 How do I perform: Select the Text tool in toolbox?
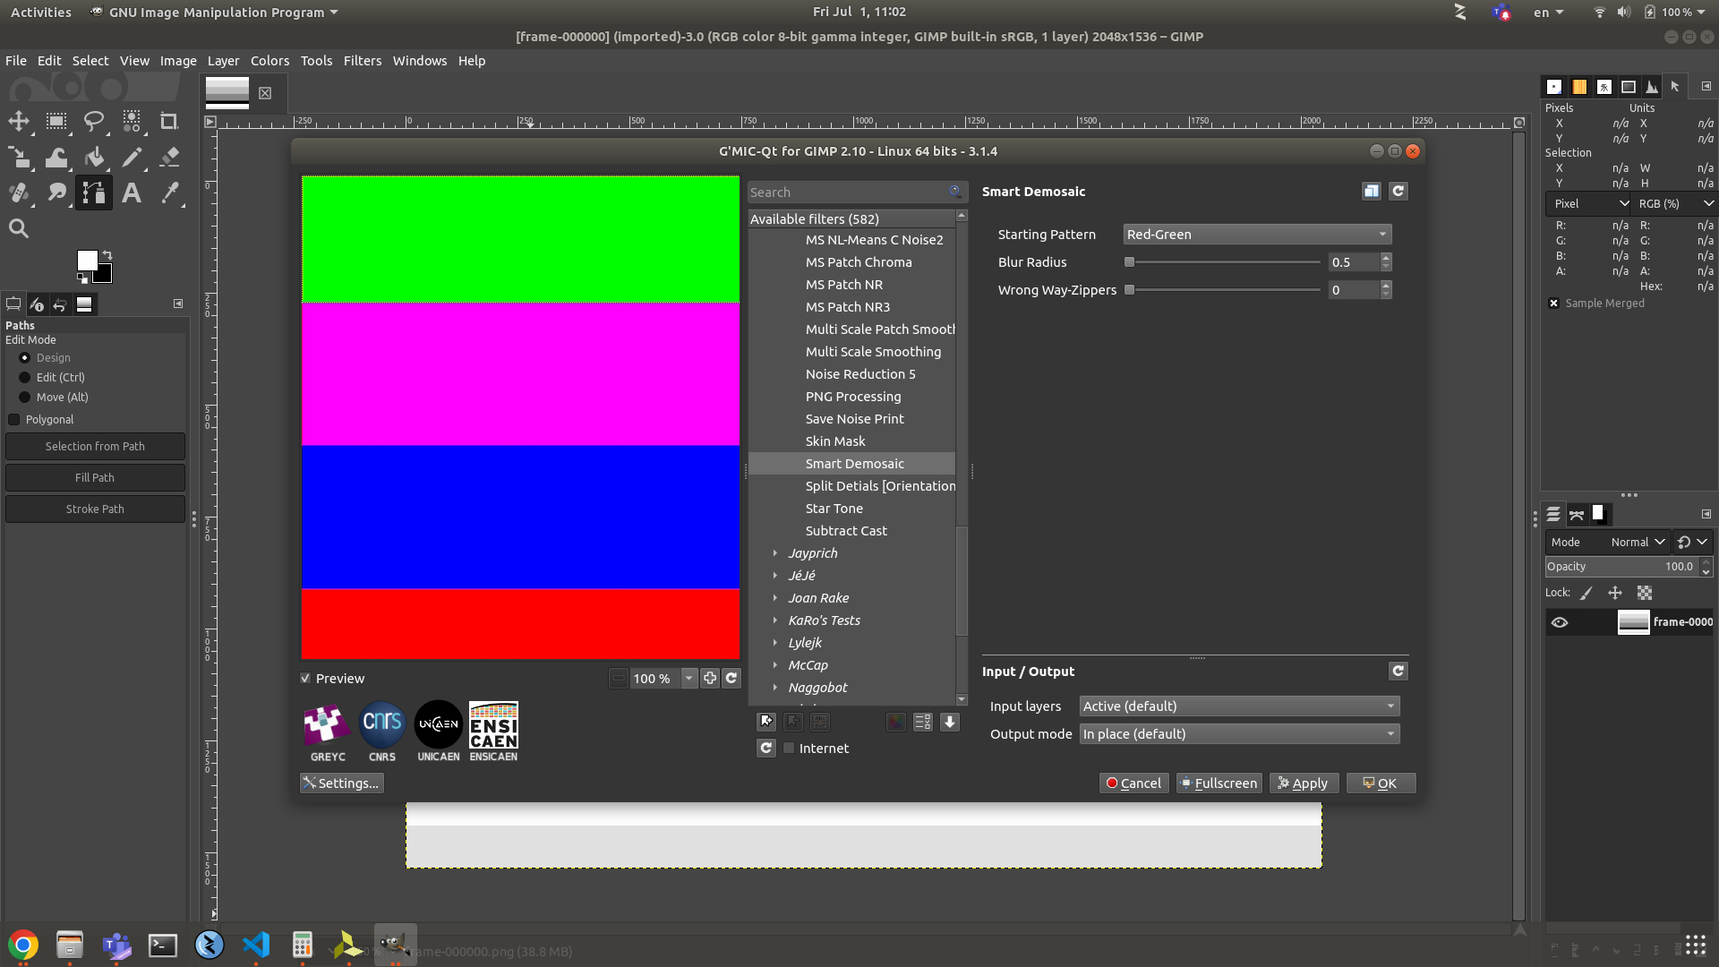point(132,193)
